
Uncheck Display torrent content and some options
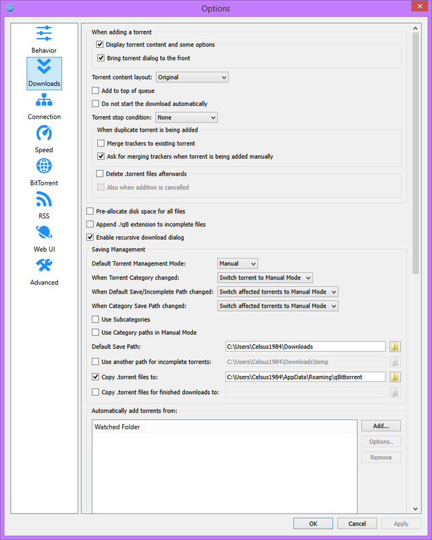pyautogui.click(x=99, y=45)
